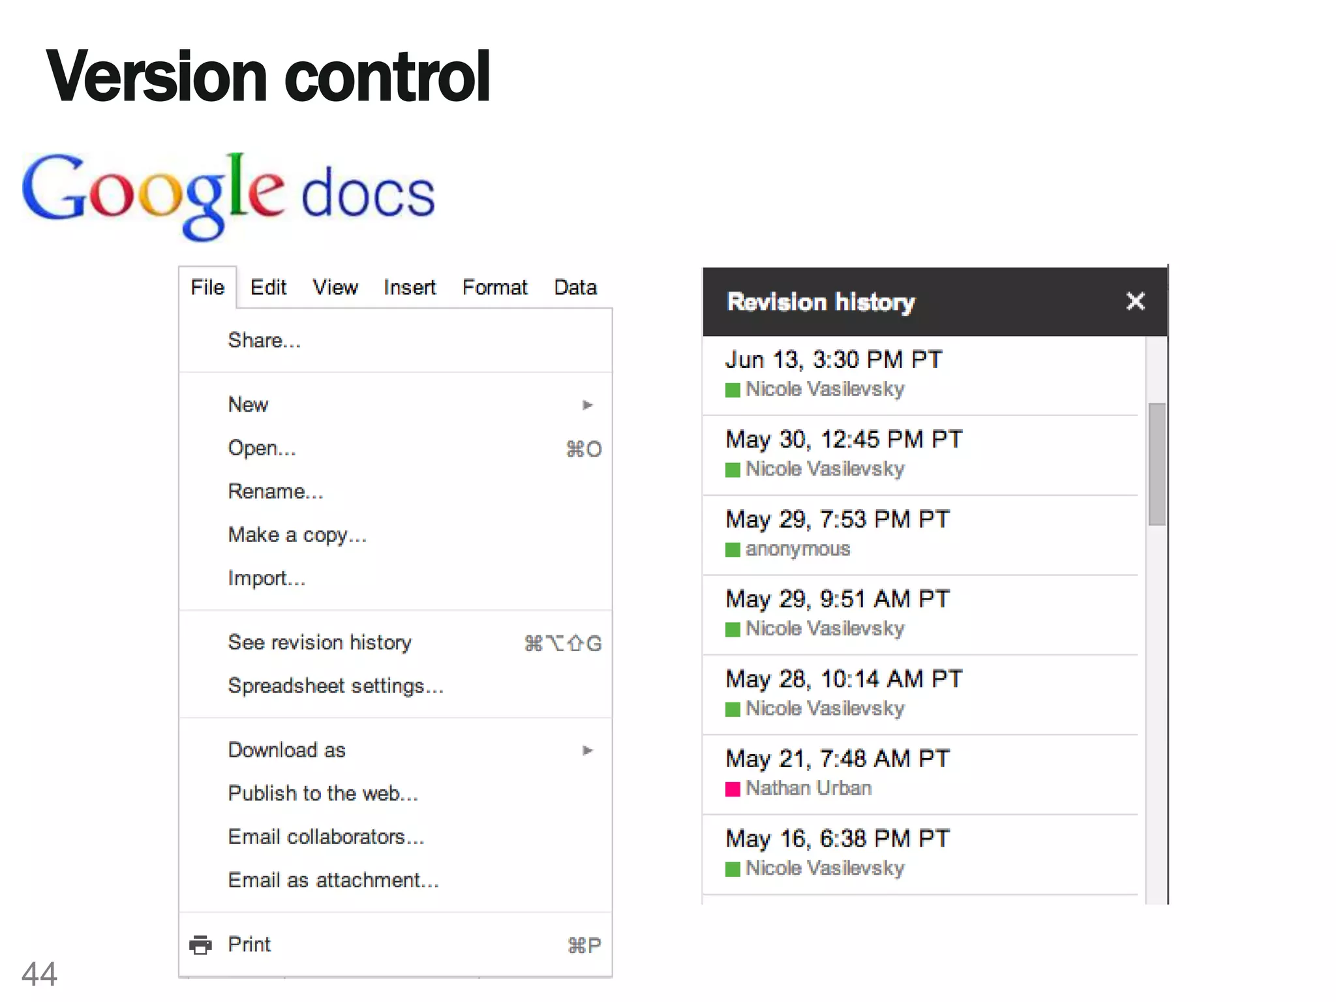1336x1002 pixels.
Task: Expand the New submenu arrow
Action: coord(587,405)
